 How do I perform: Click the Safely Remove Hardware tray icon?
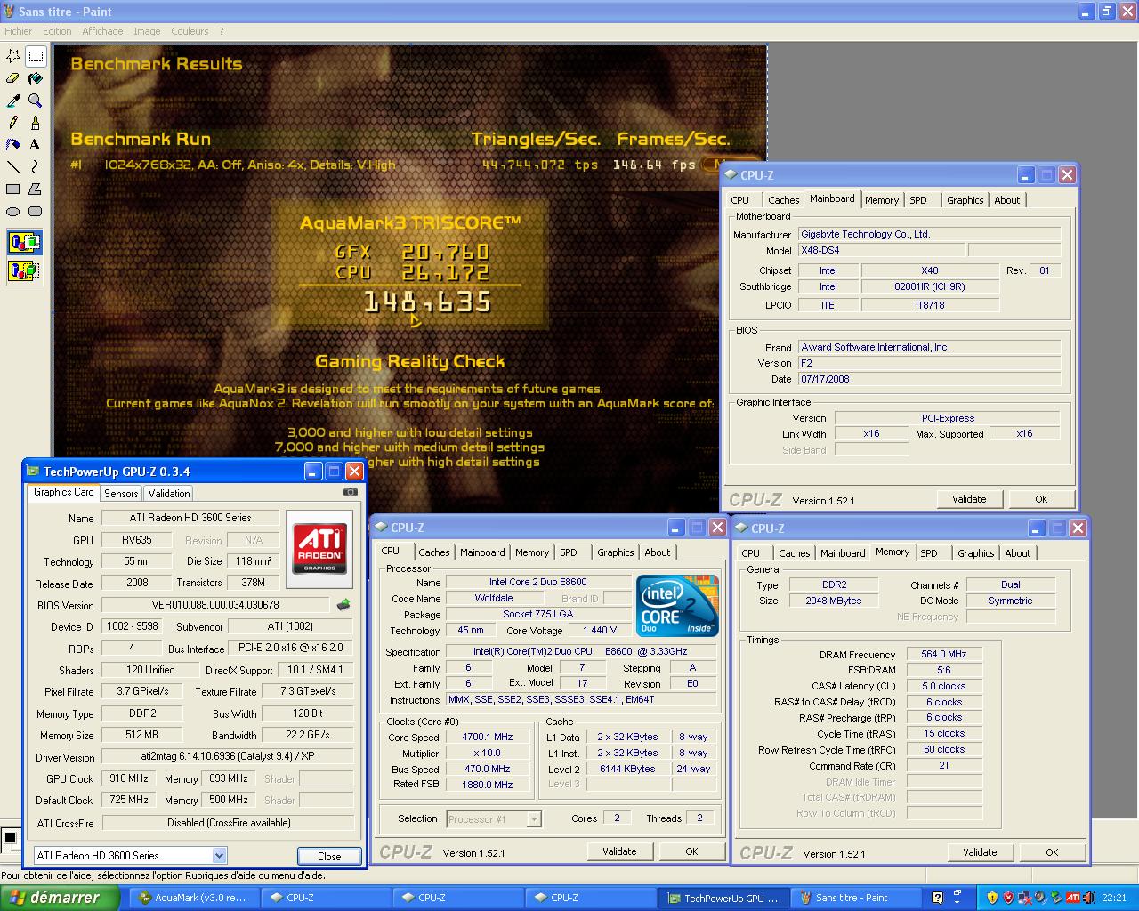1057,898
